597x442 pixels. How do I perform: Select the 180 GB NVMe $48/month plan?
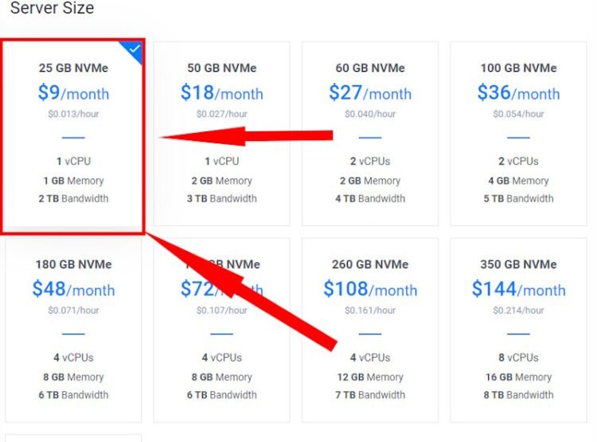click(73, 330)
